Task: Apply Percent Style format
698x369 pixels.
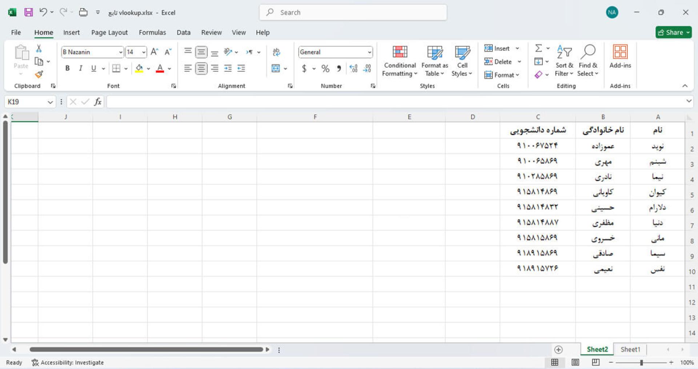Action: click(325, 68)
